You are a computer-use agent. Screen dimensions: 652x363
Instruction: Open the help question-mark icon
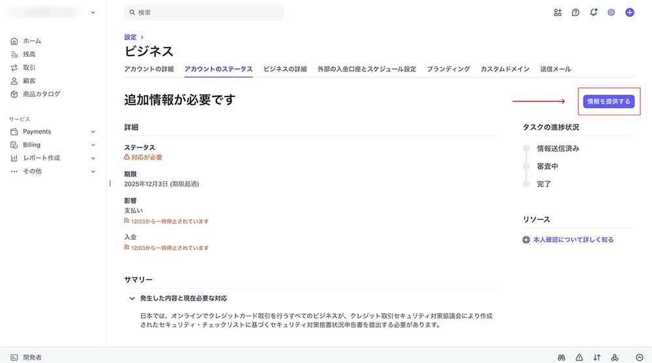(576, 12)
